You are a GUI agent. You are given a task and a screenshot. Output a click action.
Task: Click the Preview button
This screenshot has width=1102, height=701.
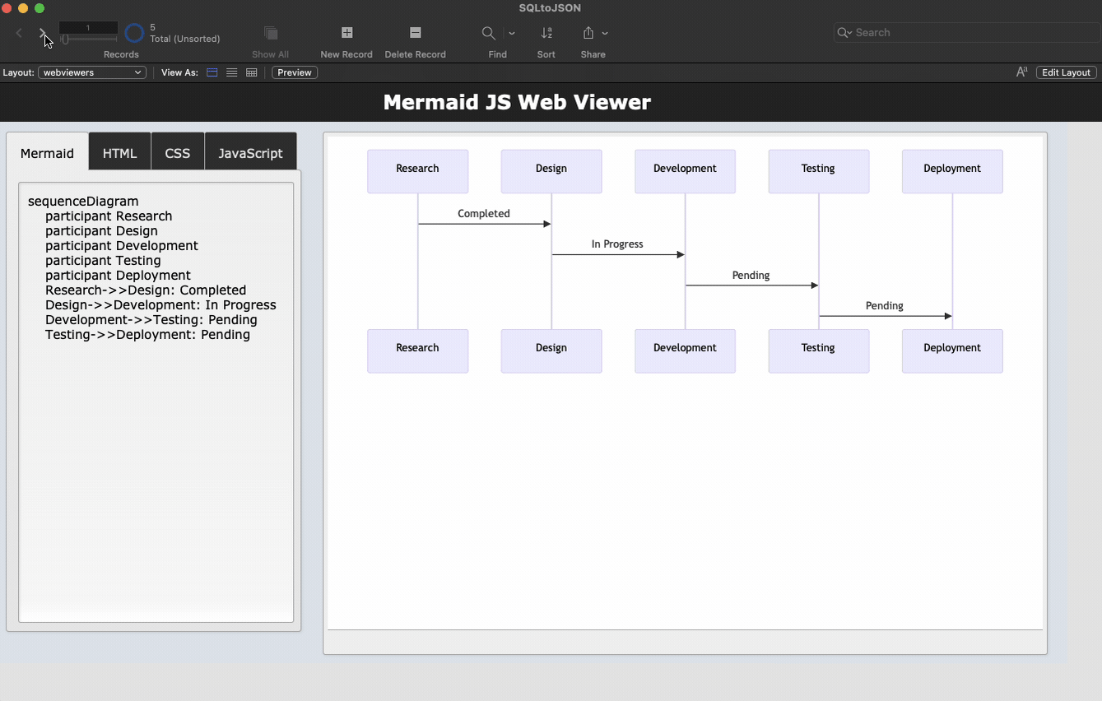click(x=294, y=72)
